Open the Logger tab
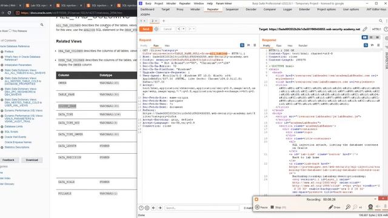388x218 pixels. [x=287, y=10]
